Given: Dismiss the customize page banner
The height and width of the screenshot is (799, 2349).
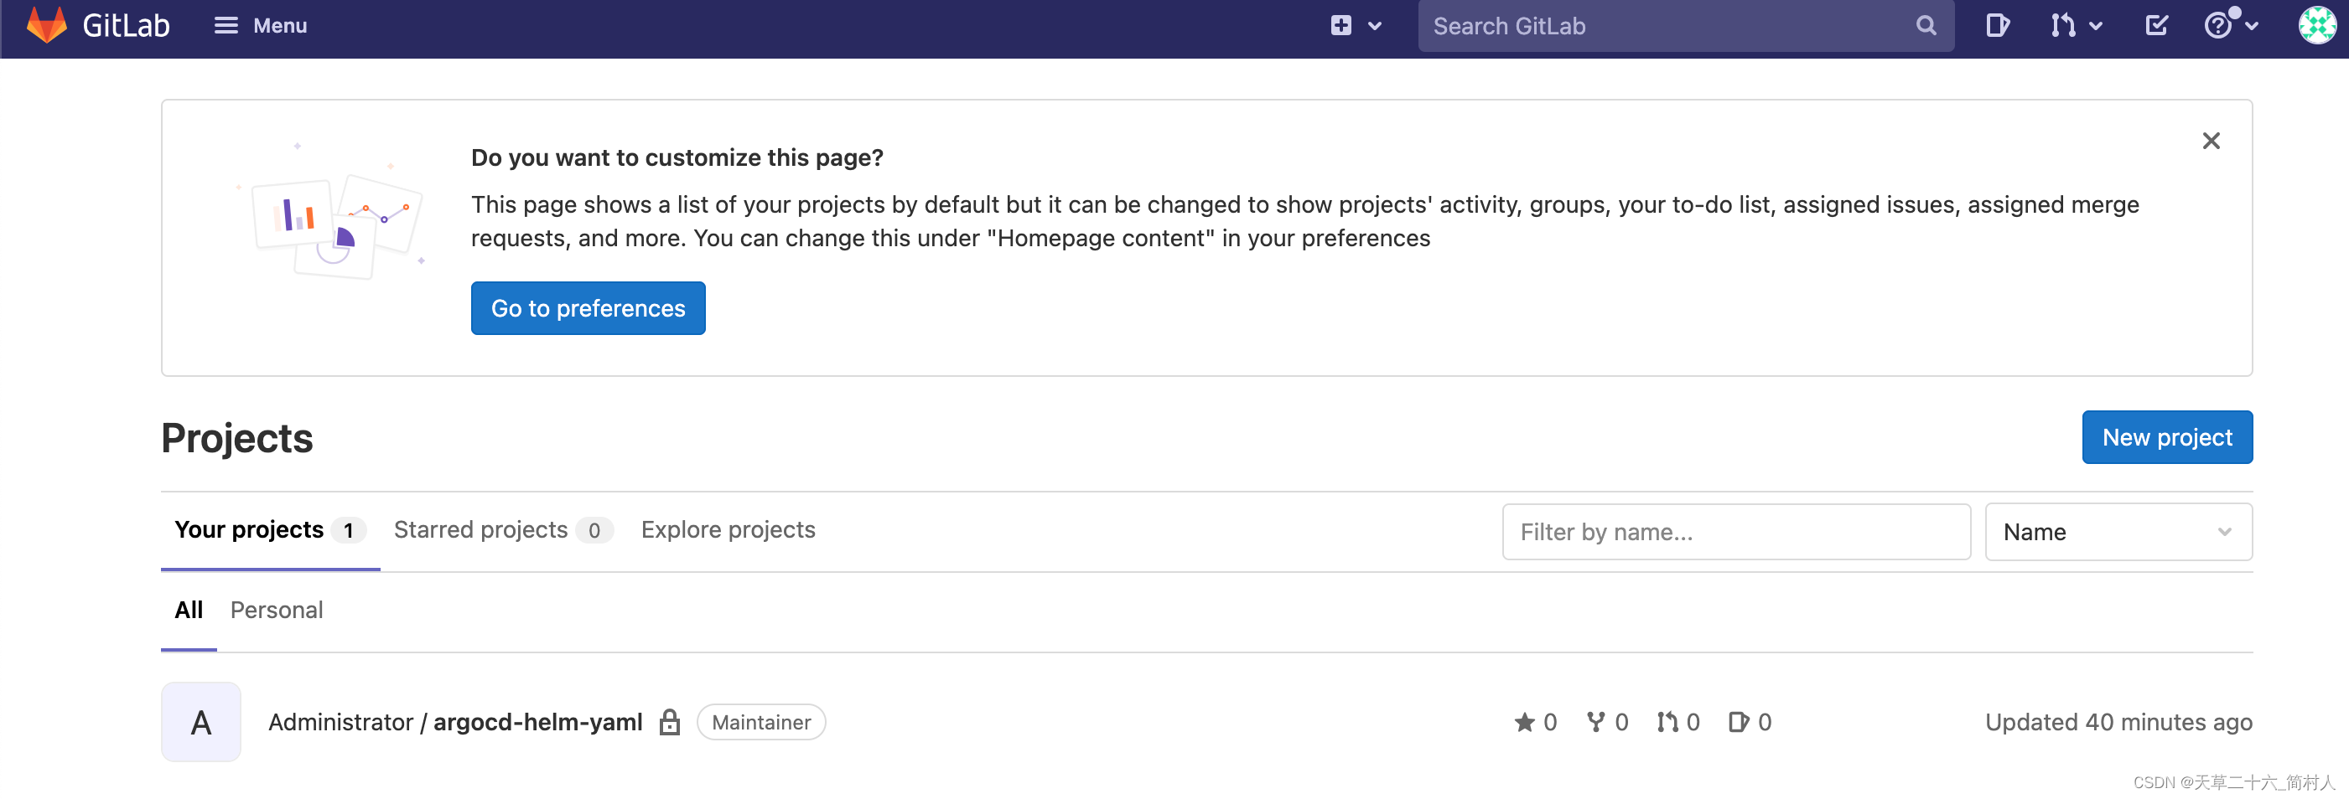Looking at the screenshot, I should [x=2211, y=141].
